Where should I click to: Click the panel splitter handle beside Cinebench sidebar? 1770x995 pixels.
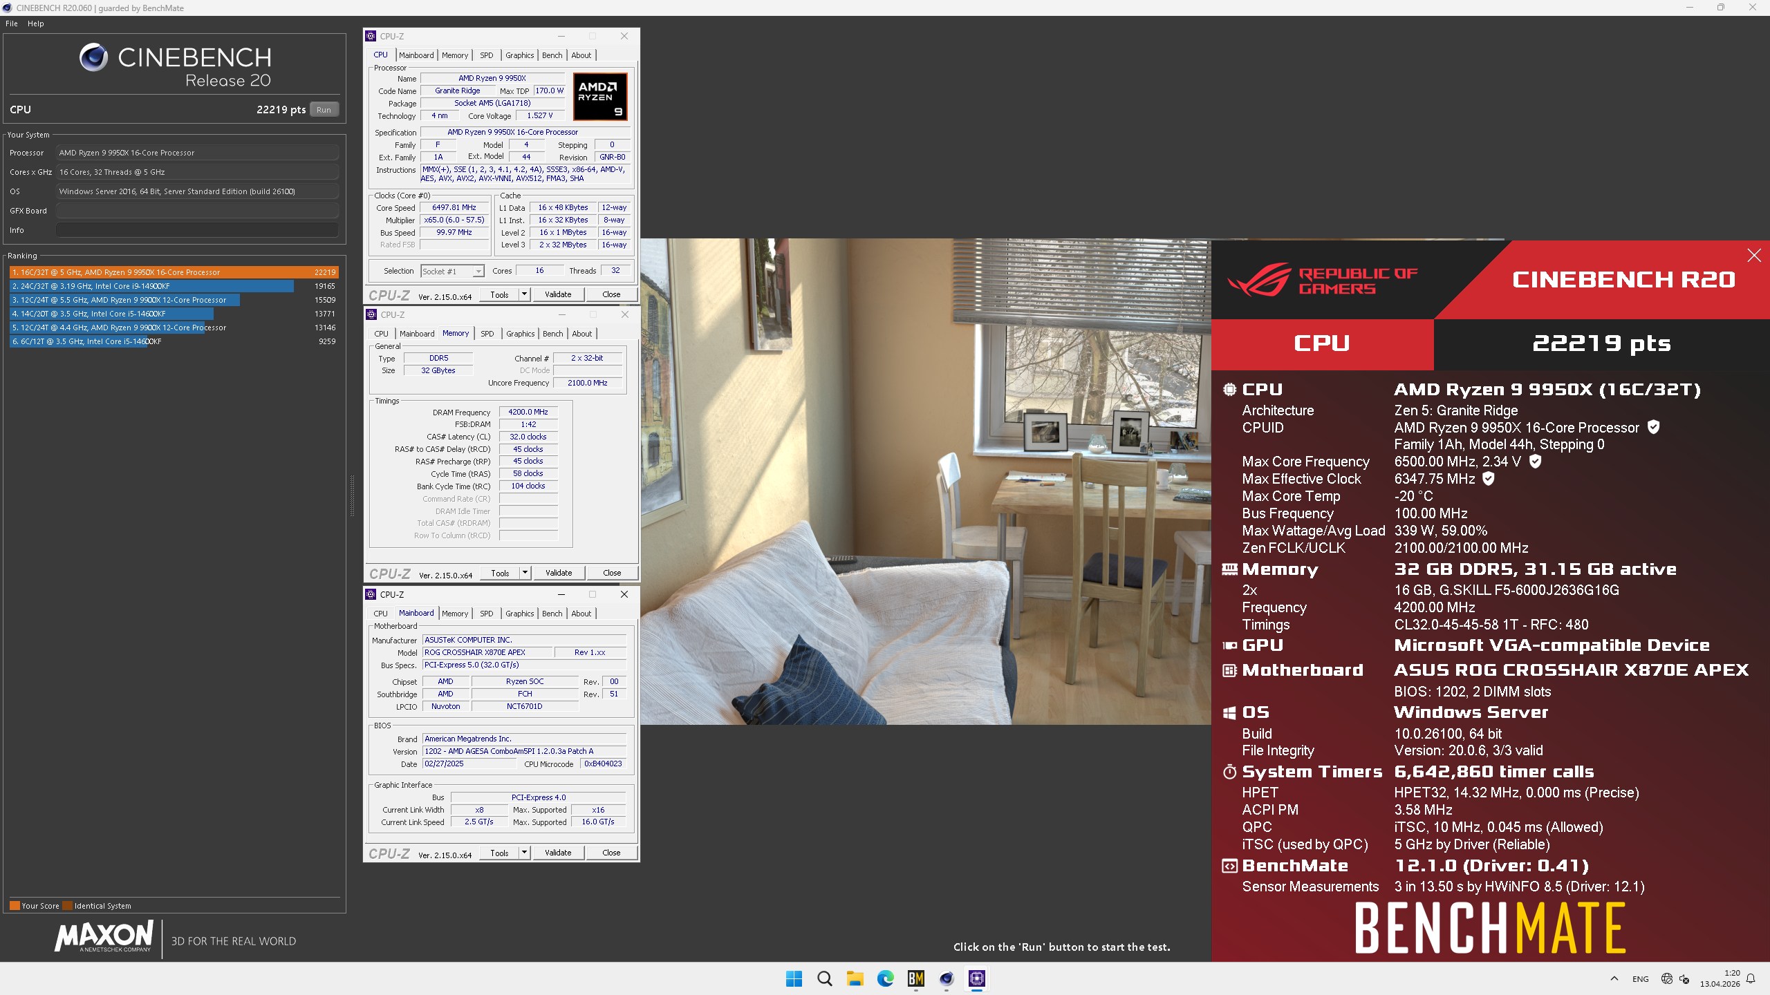(x=352, y=495)
